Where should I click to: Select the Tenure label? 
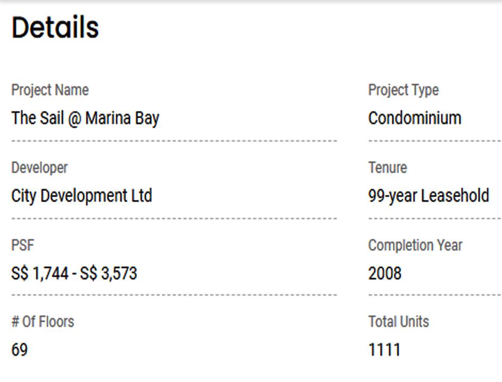coord(387,168)
